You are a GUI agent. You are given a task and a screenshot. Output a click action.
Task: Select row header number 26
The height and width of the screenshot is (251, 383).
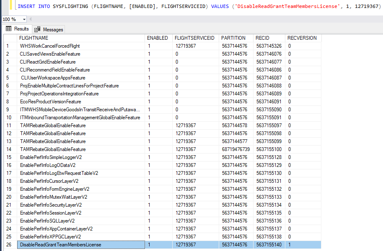click(x=10, y=245)
